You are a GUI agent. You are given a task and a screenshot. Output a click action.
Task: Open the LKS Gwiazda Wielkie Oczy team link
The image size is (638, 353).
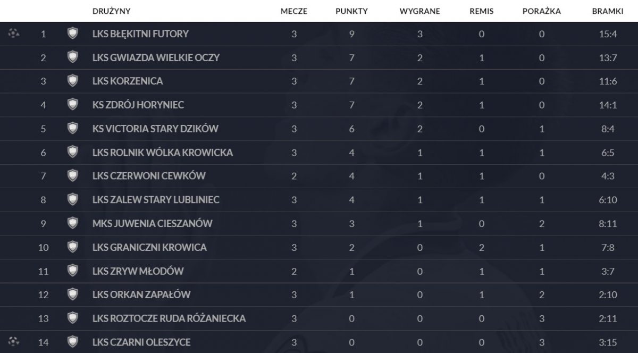(156, 57)
